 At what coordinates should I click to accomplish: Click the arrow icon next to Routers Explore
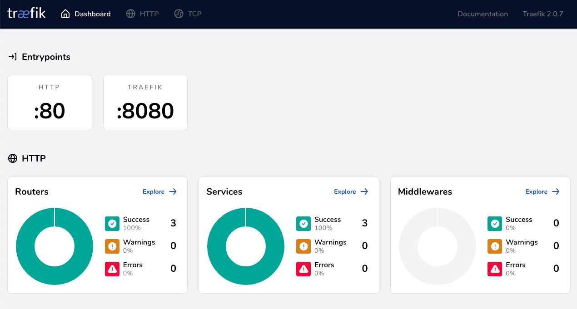(x=174, y=191)
